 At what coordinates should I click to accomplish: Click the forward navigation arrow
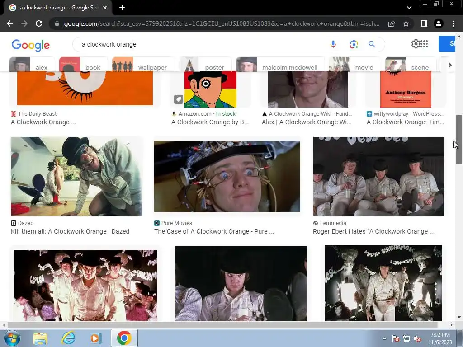(x=24, y=23)
